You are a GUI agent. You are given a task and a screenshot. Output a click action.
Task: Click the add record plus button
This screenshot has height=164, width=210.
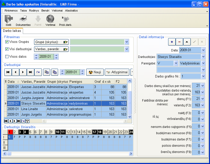pos(172,42)
